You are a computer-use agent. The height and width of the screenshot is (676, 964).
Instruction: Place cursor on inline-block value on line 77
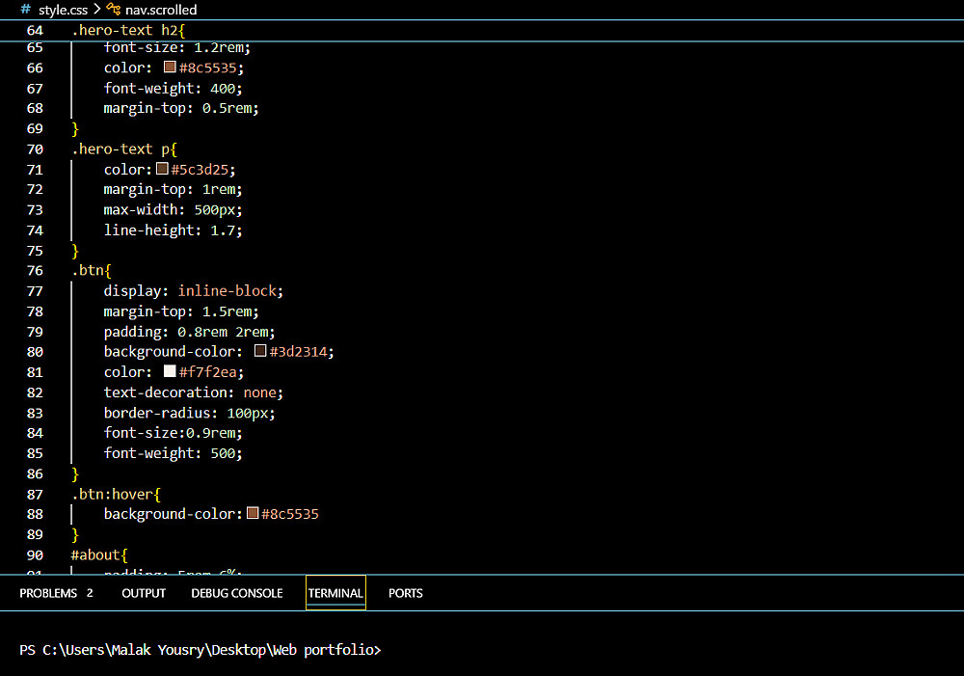228,290
